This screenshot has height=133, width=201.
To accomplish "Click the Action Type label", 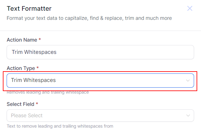I will coord(21,68).
